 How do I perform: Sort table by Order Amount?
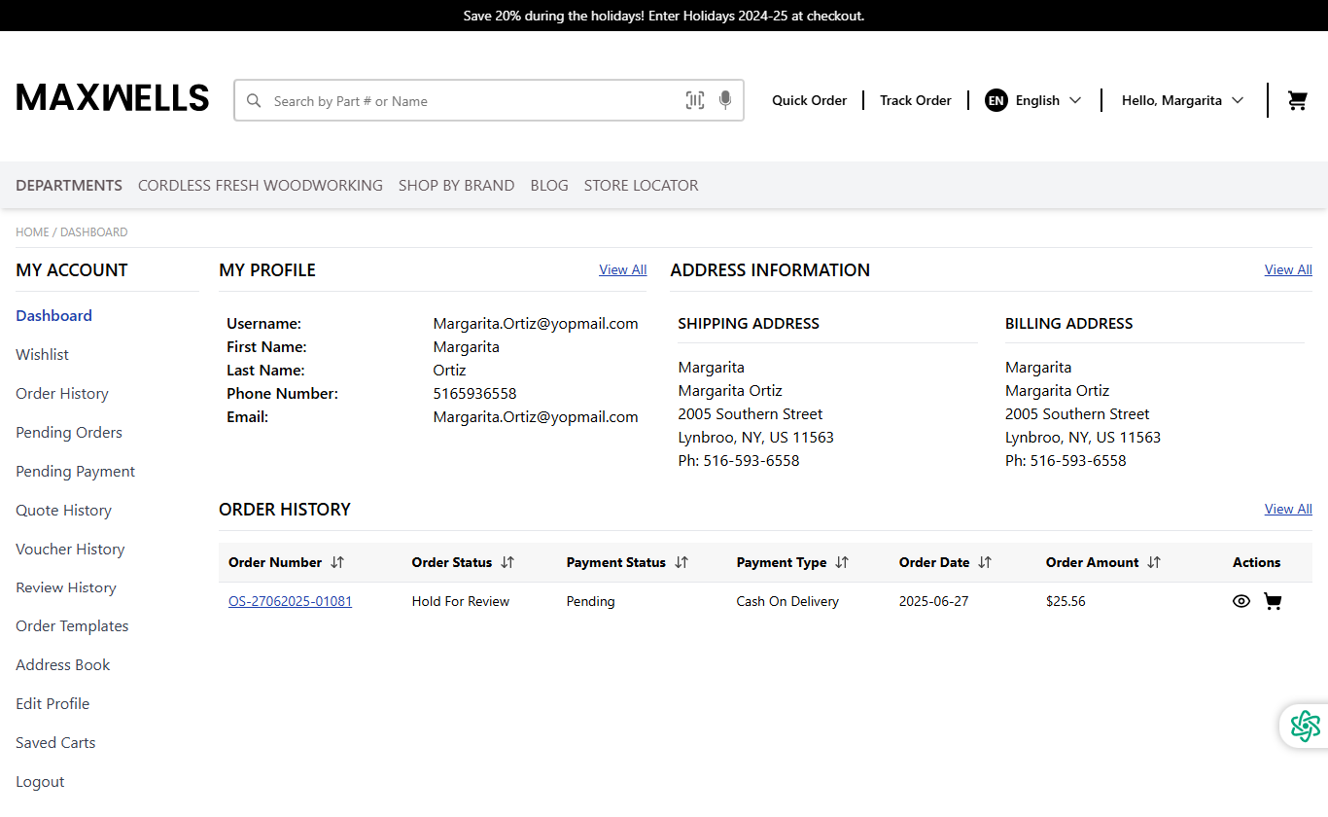coord(1154,562)
